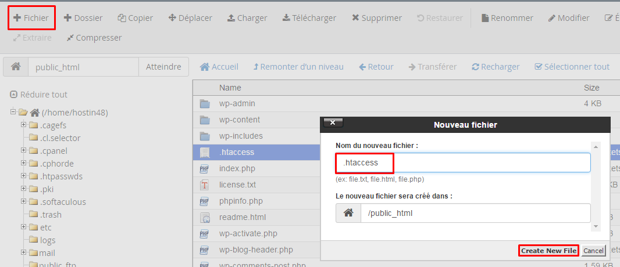Click the Restaurer toolbar button
Viewport: 620px width, 267px height.
[x=440, y=18]
